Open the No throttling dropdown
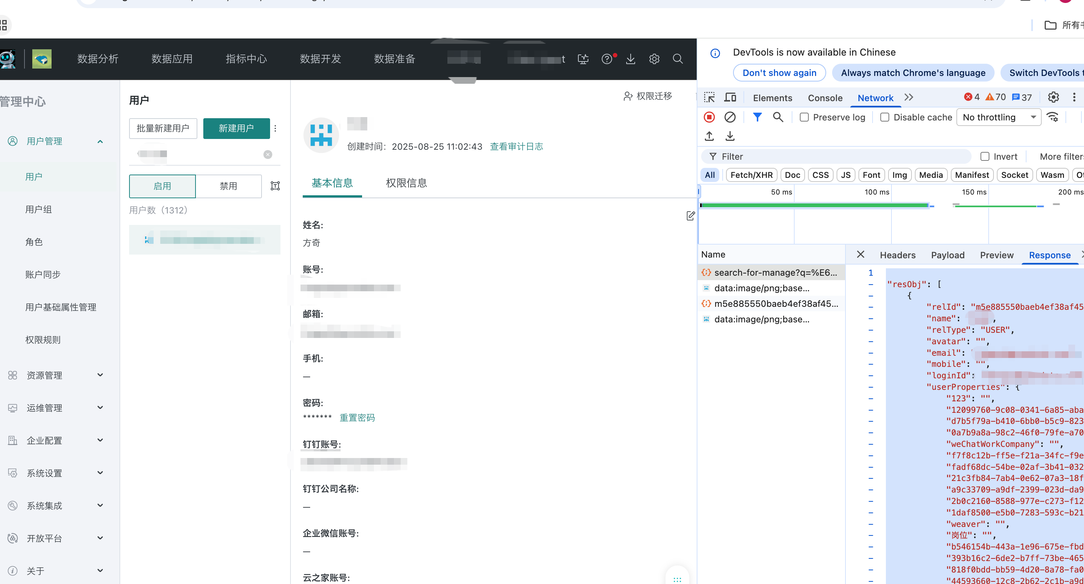 [999, 117]
